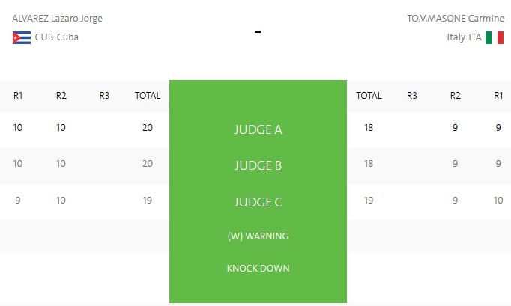Select the CUB Cuba country label
This screenshot has width=511, height=306.
[x=57, y=37]
